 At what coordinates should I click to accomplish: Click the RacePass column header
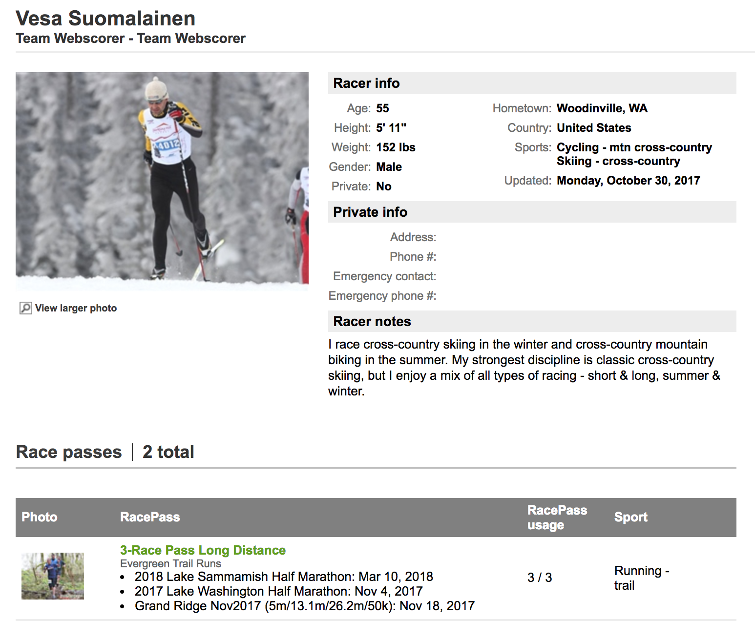150,517
